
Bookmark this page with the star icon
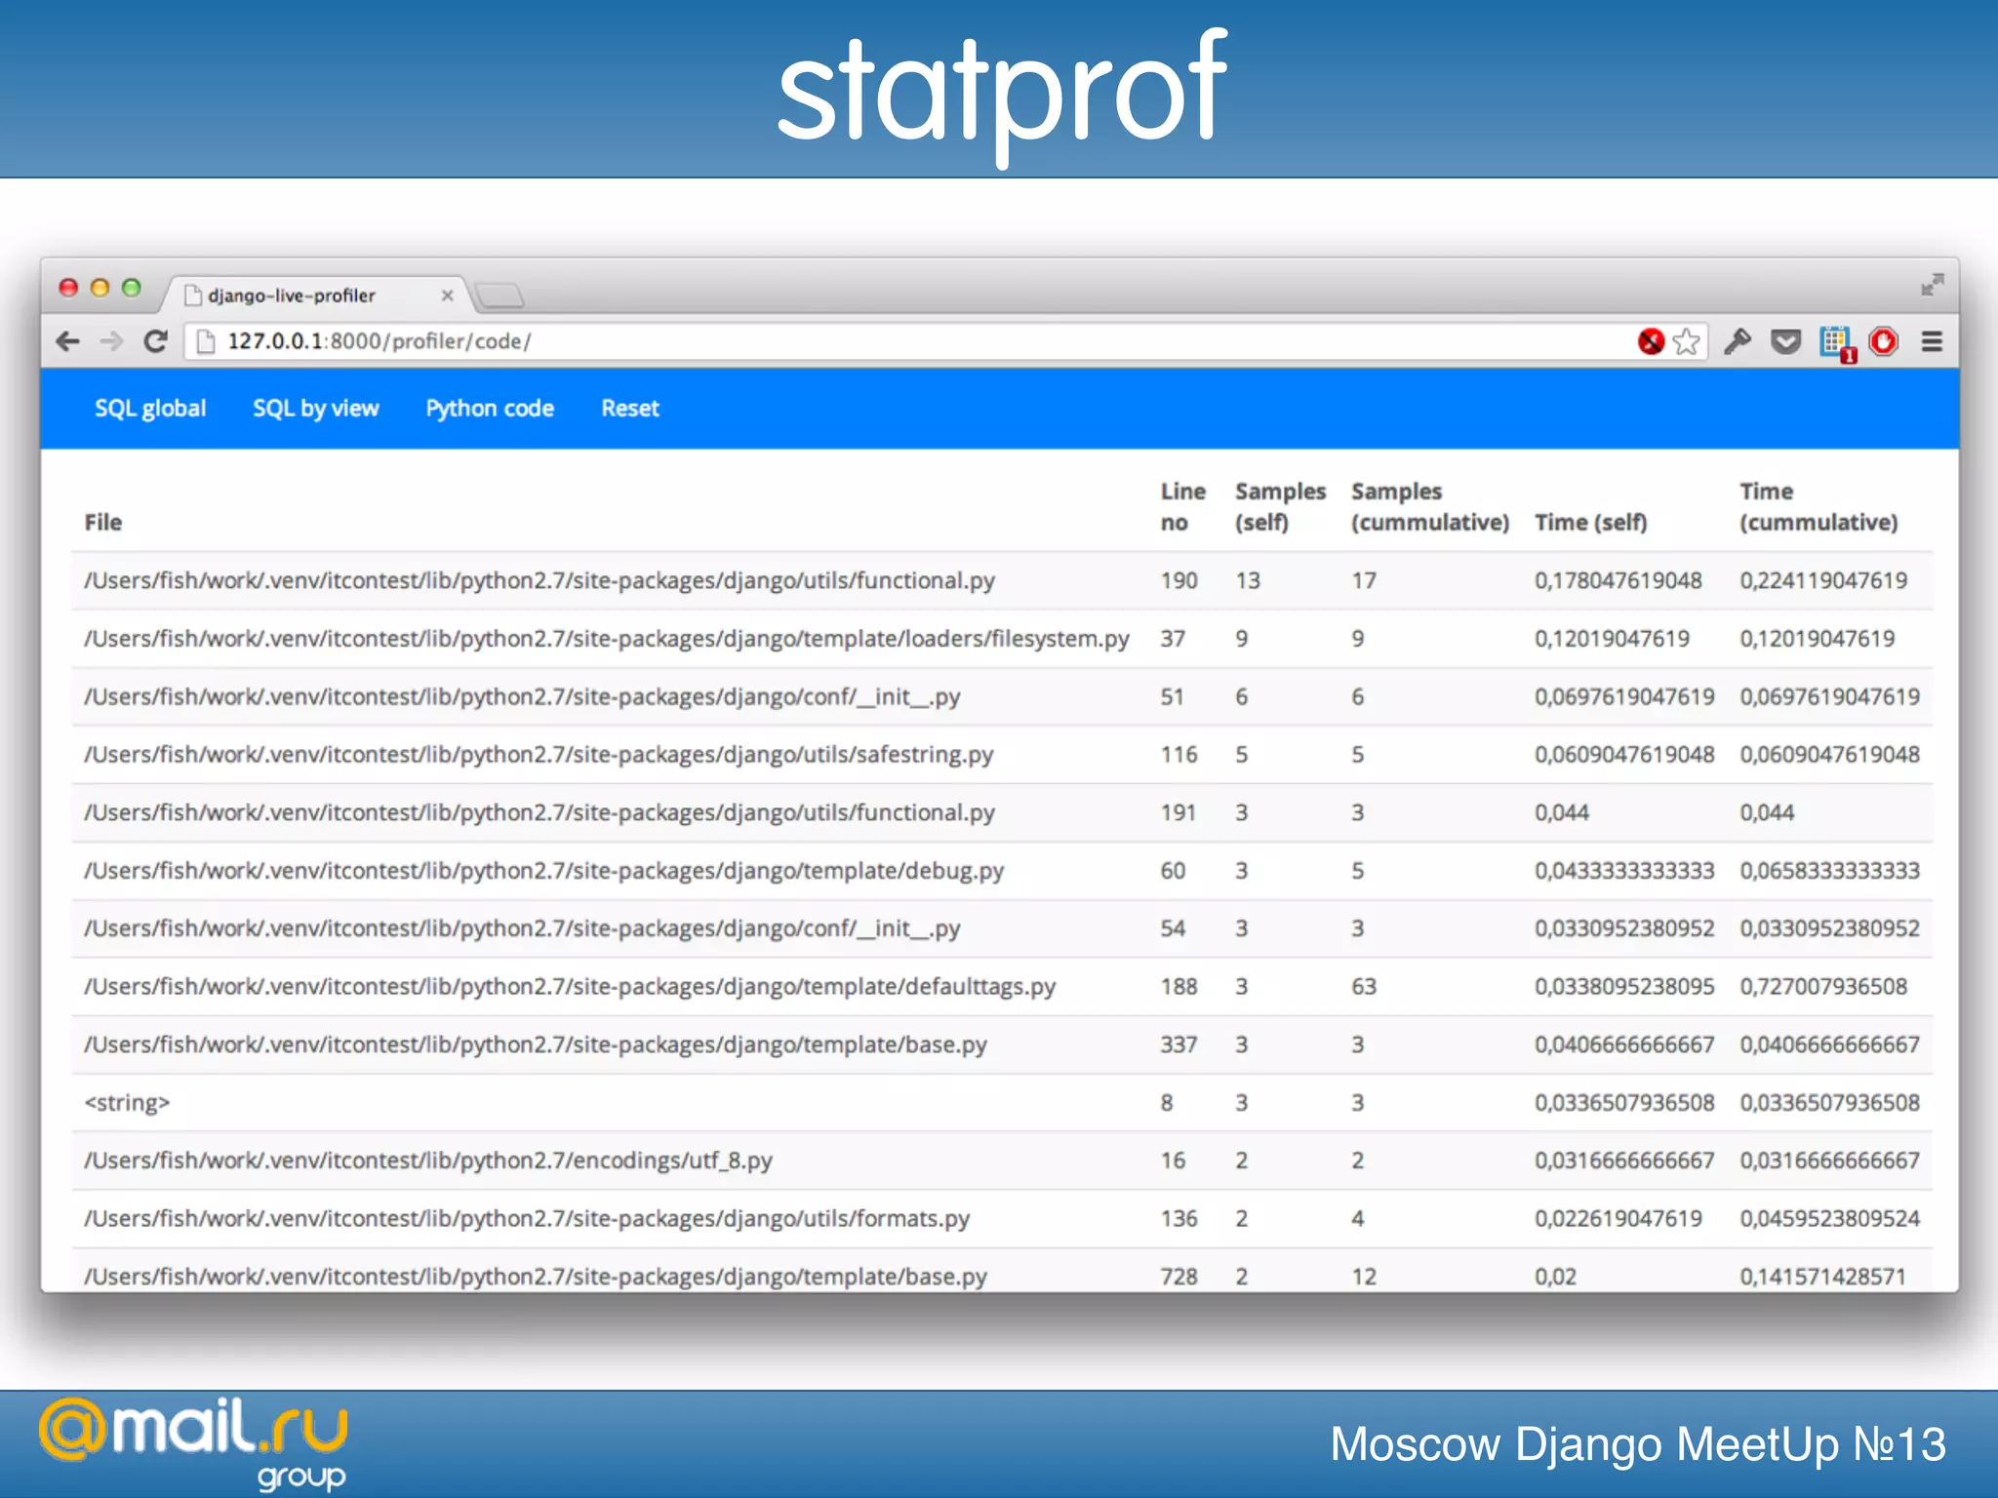[x=1686, y=341]
